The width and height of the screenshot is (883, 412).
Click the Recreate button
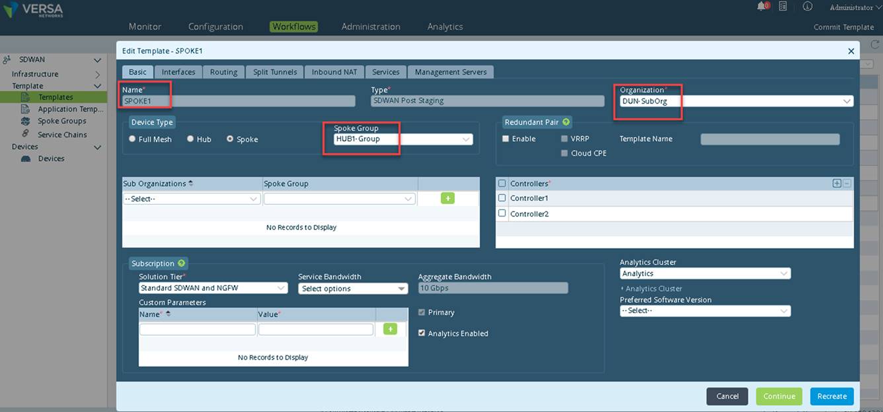[831, 396]
